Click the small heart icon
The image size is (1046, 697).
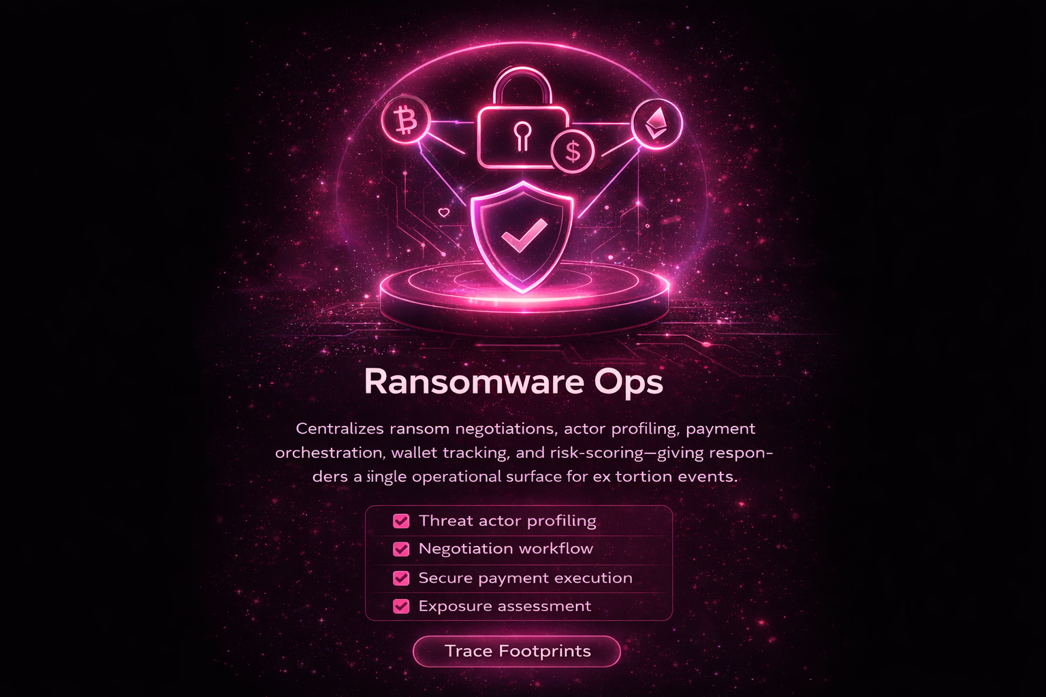443,212
